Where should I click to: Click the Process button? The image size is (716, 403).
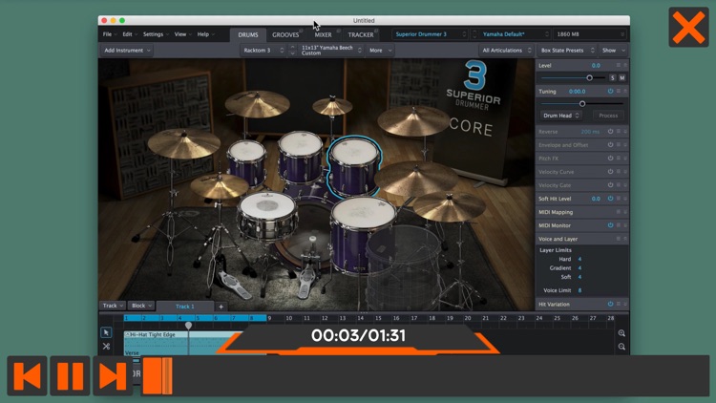(608, 116)
